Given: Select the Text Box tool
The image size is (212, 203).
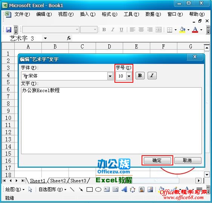Looking at the screenshot, I should (x=107, y=189).
